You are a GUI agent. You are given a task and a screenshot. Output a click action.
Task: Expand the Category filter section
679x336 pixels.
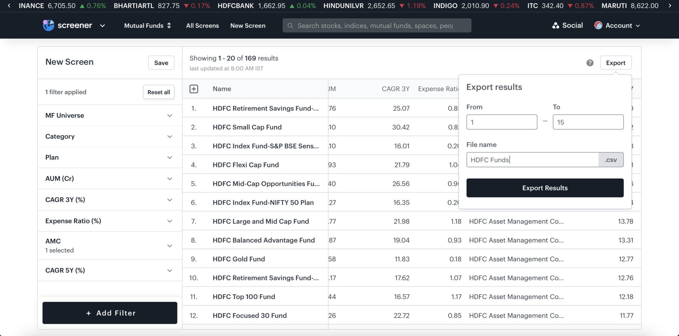(x=170, y=136)
